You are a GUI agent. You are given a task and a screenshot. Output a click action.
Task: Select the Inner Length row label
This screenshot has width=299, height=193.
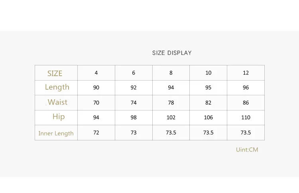[x=56, y=133]
